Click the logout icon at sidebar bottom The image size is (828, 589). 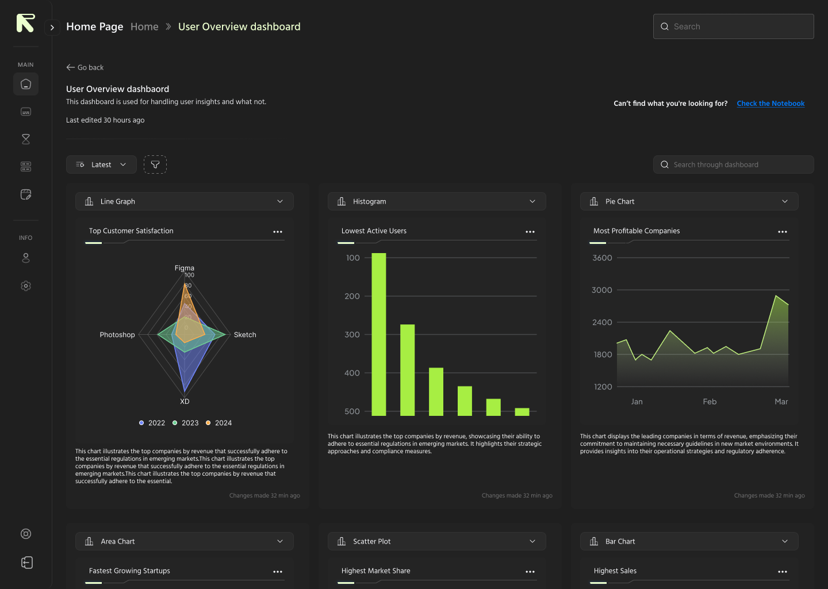[x=26, y=563]
